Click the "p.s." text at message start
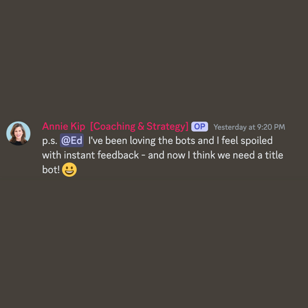 pos(50,141)
